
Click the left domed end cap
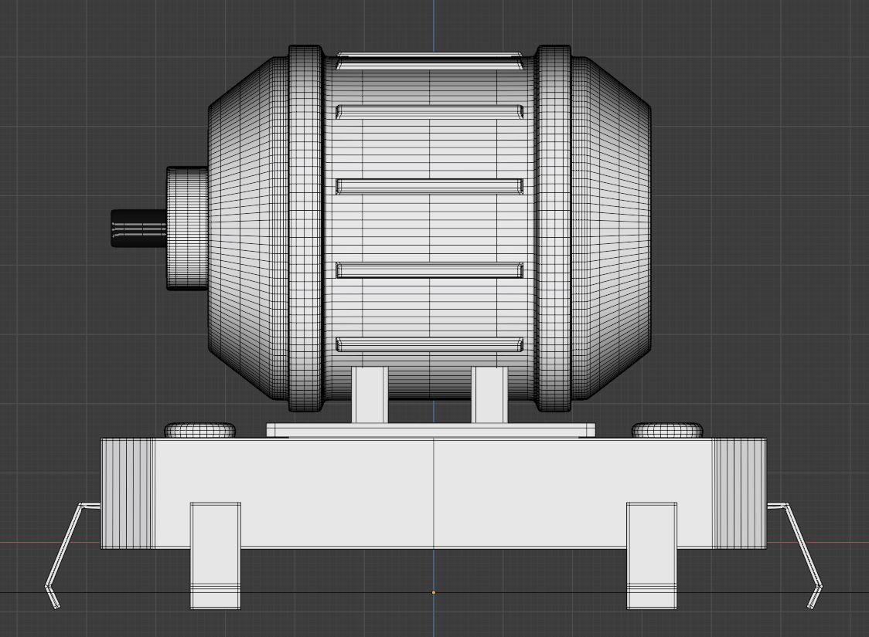247,228
